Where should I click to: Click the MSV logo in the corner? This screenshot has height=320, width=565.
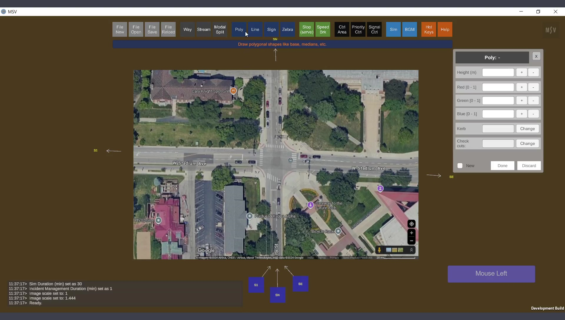click(551, 30)
